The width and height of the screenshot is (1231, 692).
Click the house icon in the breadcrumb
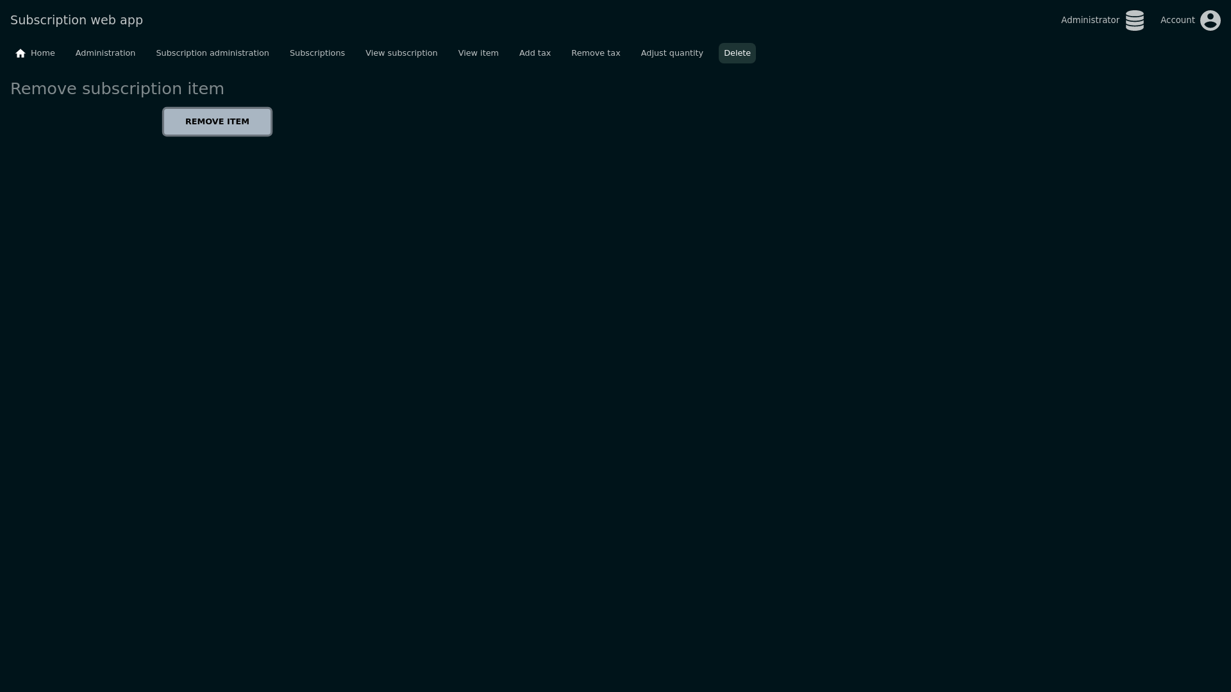point(21,53)
